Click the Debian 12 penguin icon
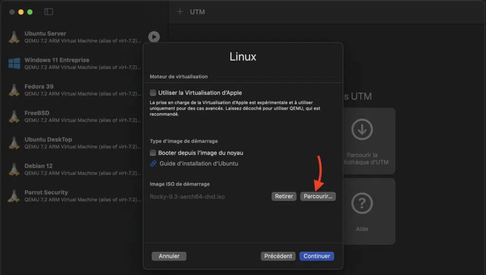Screen dimensions: 486x275 tap(14, 169)
